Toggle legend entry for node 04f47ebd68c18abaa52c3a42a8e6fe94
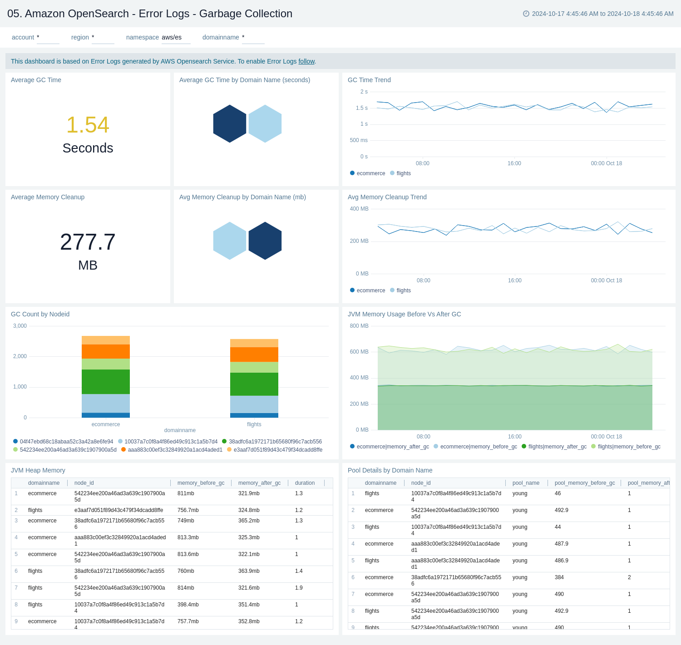Screen dimensions: 681x645 click(x=63, y=441)
